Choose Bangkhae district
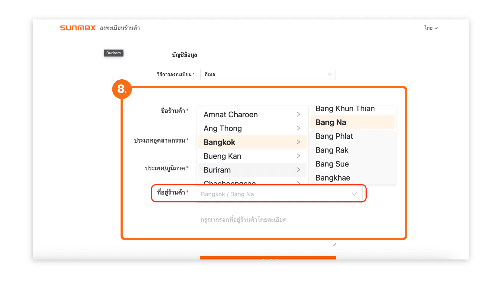This screenshot has width=501, height=281. point(333,178)
